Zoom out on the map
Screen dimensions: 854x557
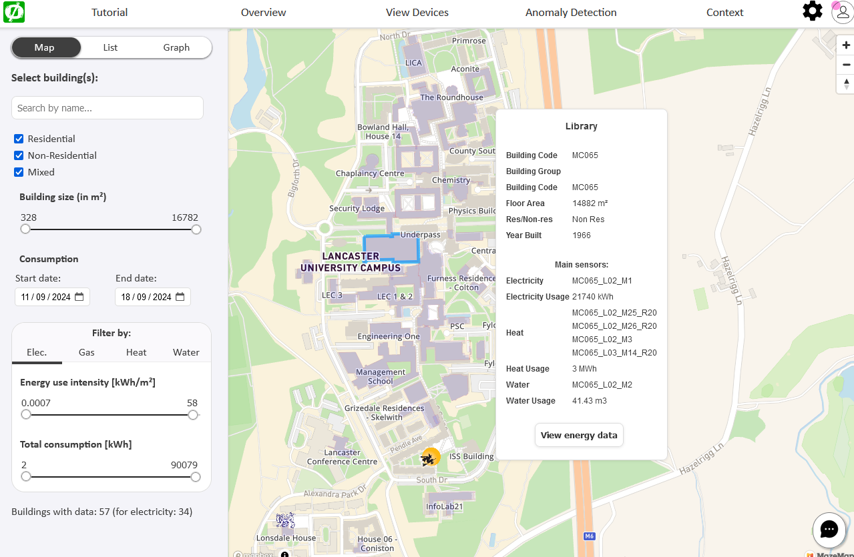coord(846,65)
